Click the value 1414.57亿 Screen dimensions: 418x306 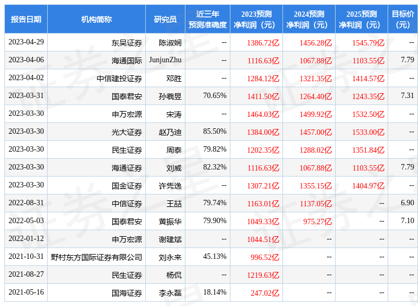[369, 79]
